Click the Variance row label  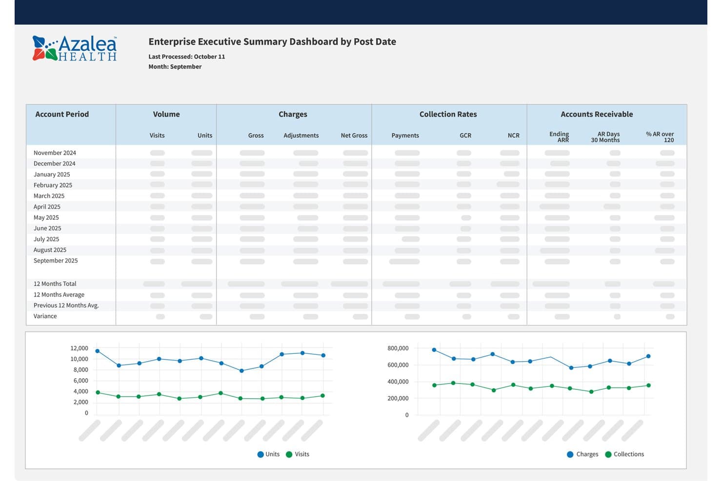tap(45, 316)
